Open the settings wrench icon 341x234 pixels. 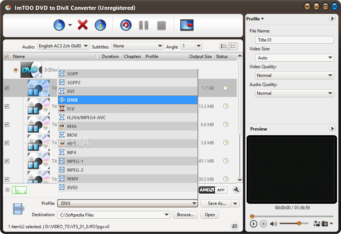[x=236, y=190]
